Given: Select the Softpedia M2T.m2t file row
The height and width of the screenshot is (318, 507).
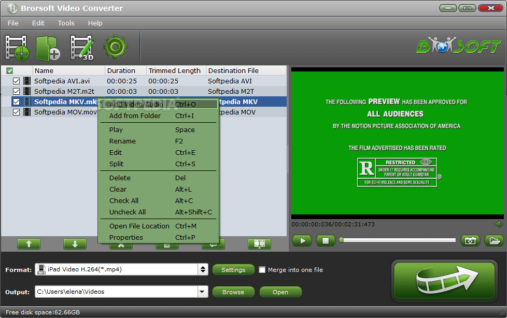Looking at the screenshot, I should click(x=144, y=91).
